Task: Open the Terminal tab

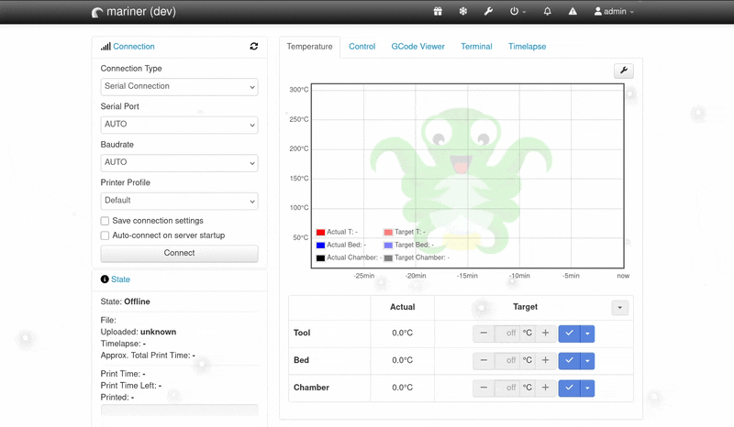Action: click(476, 47)
